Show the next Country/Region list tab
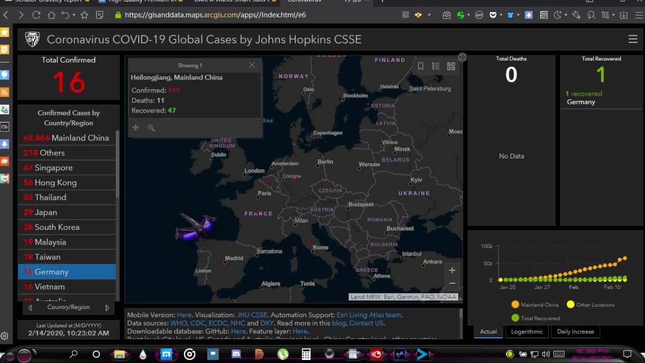Viewport: 645px width, 363px height. tap(107, 308)
